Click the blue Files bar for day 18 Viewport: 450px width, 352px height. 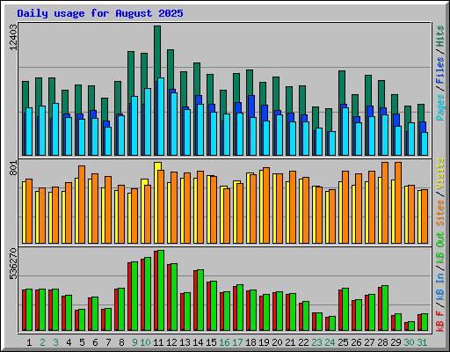[251, 106]
